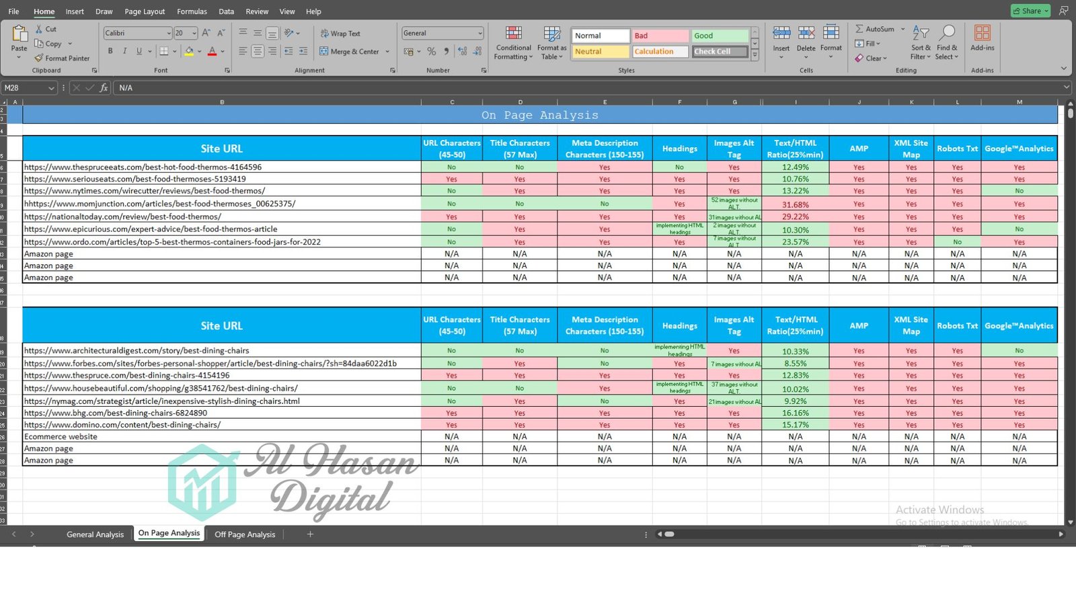This screenshot has width=1076, height=605.
Task: Open the Insert ribbon tab
Action: pyautogui.click(x=75, y=11)
